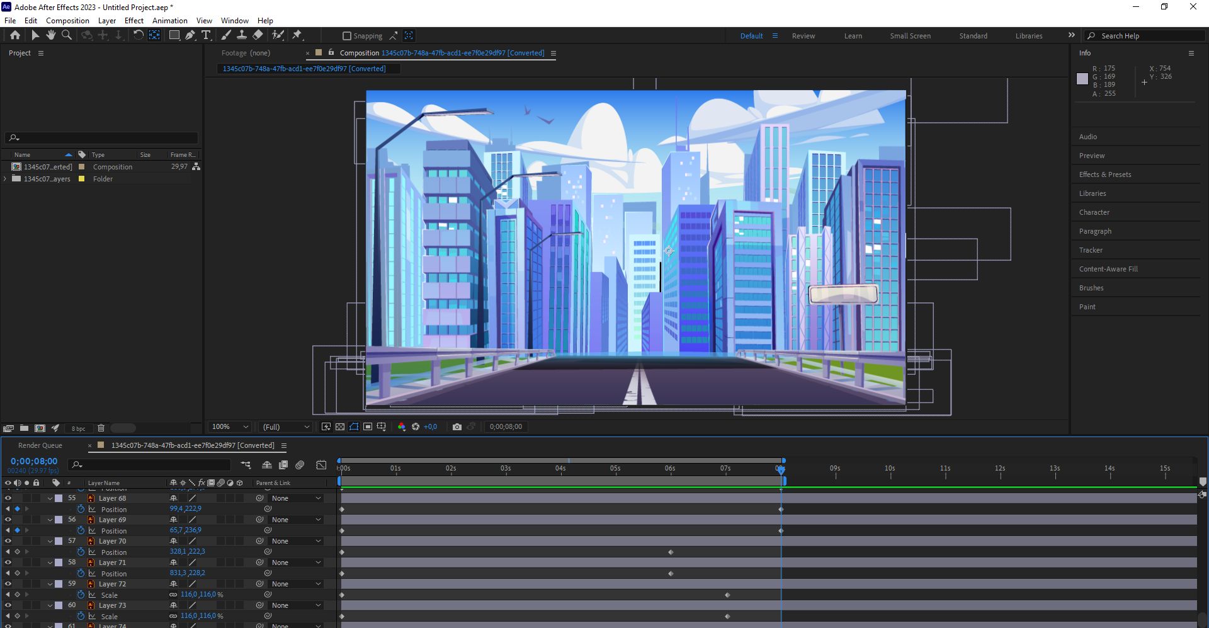Image resolution: width=1209 pixels, height=628 pixels.
Task: Select the Type tool
Action: [x=206, y=35]
